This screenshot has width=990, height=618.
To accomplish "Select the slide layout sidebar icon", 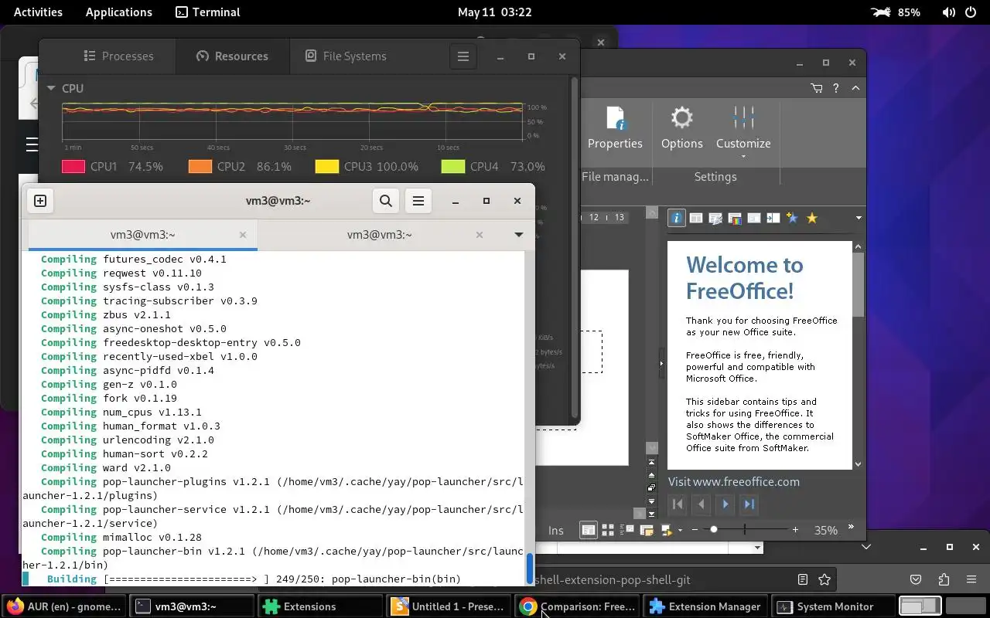I will [696, 218].
